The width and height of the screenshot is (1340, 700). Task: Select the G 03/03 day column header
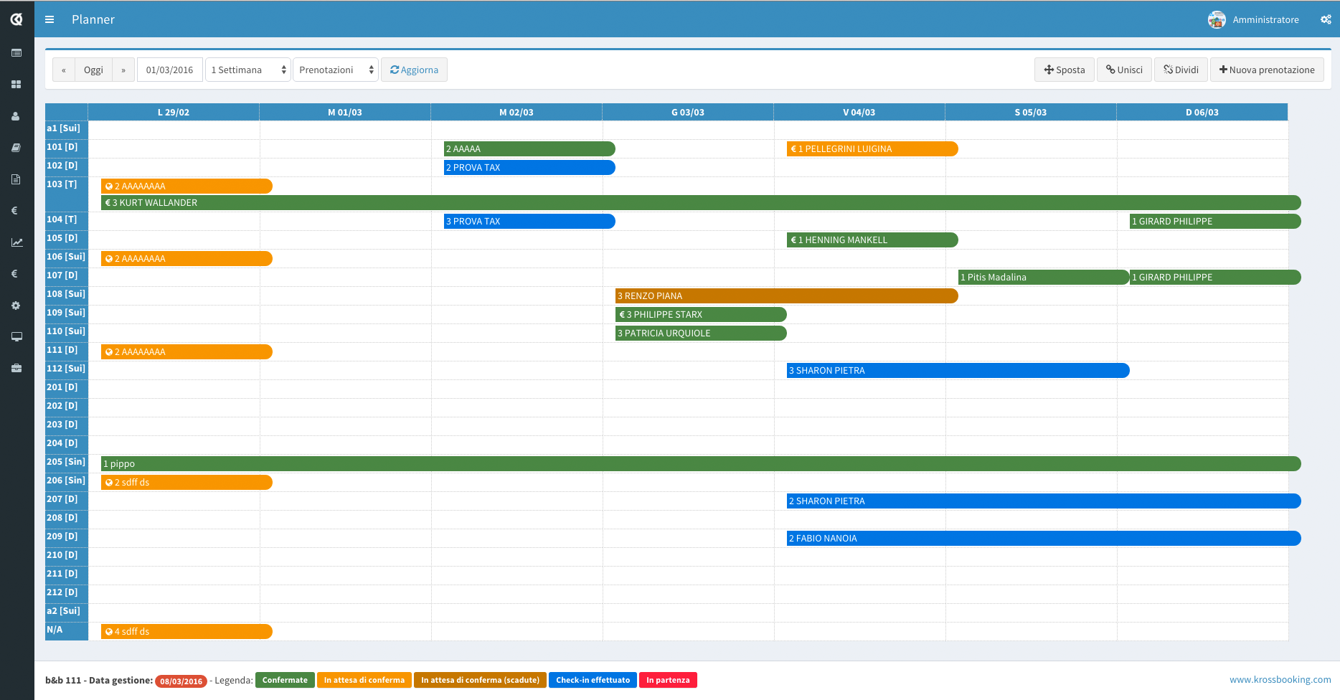click(688, 112)
